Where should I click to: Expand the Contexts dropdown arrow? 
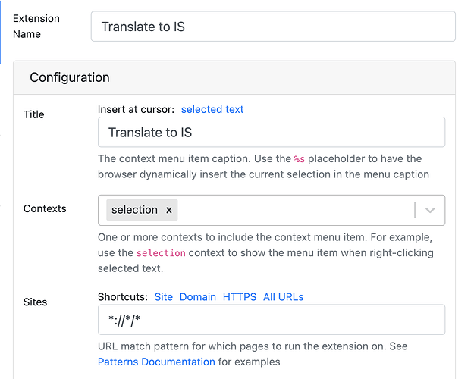pos(430,211)
